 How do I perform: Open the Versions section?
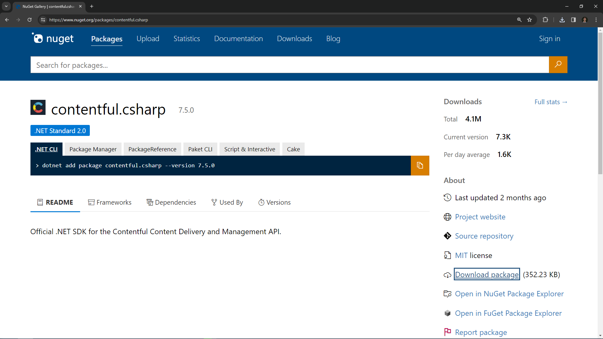coord(275,202)
